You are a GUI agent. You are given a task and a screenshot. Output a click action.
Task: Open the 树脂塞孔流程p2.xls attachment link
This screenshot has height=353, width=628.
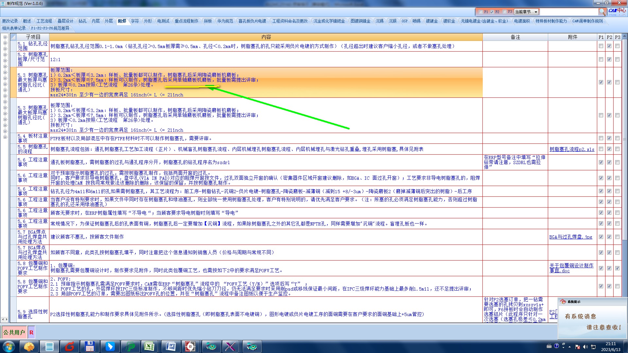[x=572, y=149]
